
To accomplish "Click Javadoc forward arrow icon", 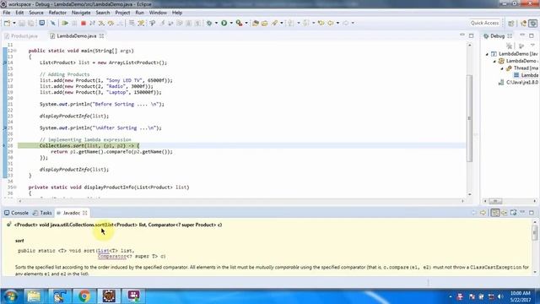I will pos(483,213).
